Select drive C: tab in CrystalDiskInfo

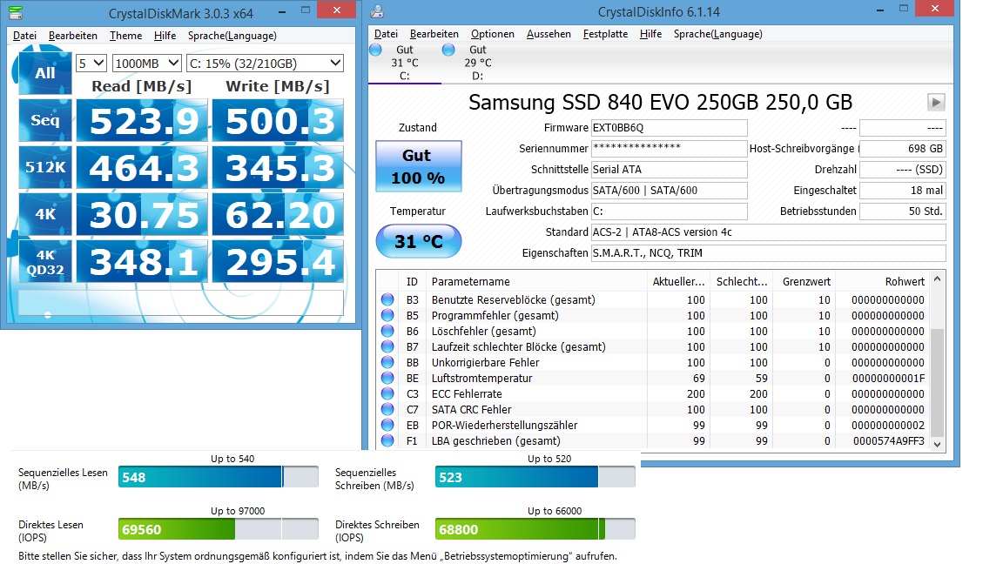[404, 63]
